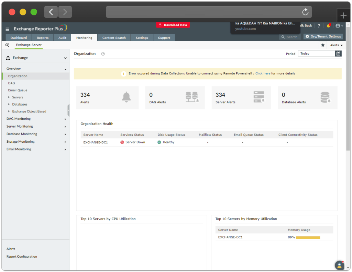Open the Alerts dropdown at top right
Screen dimensions: 352x272
tap(336, 45)
